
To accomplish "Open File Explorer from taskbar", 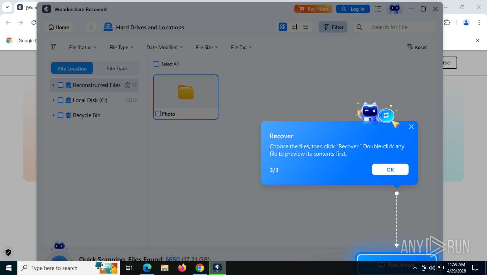I will tap(165, 268).
